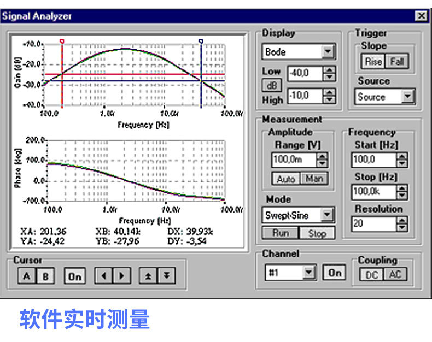The width and height of the screenshot is (432, 342).
Task: Start the sweep with Run
Action: click(x=281, y=233)
